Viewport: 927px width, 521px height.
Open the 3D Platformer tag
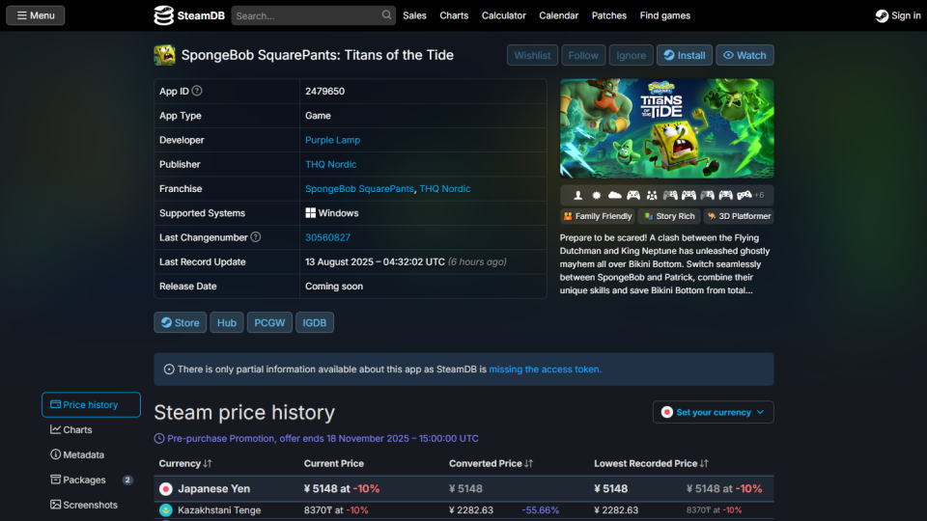click(x=739, y=216)
